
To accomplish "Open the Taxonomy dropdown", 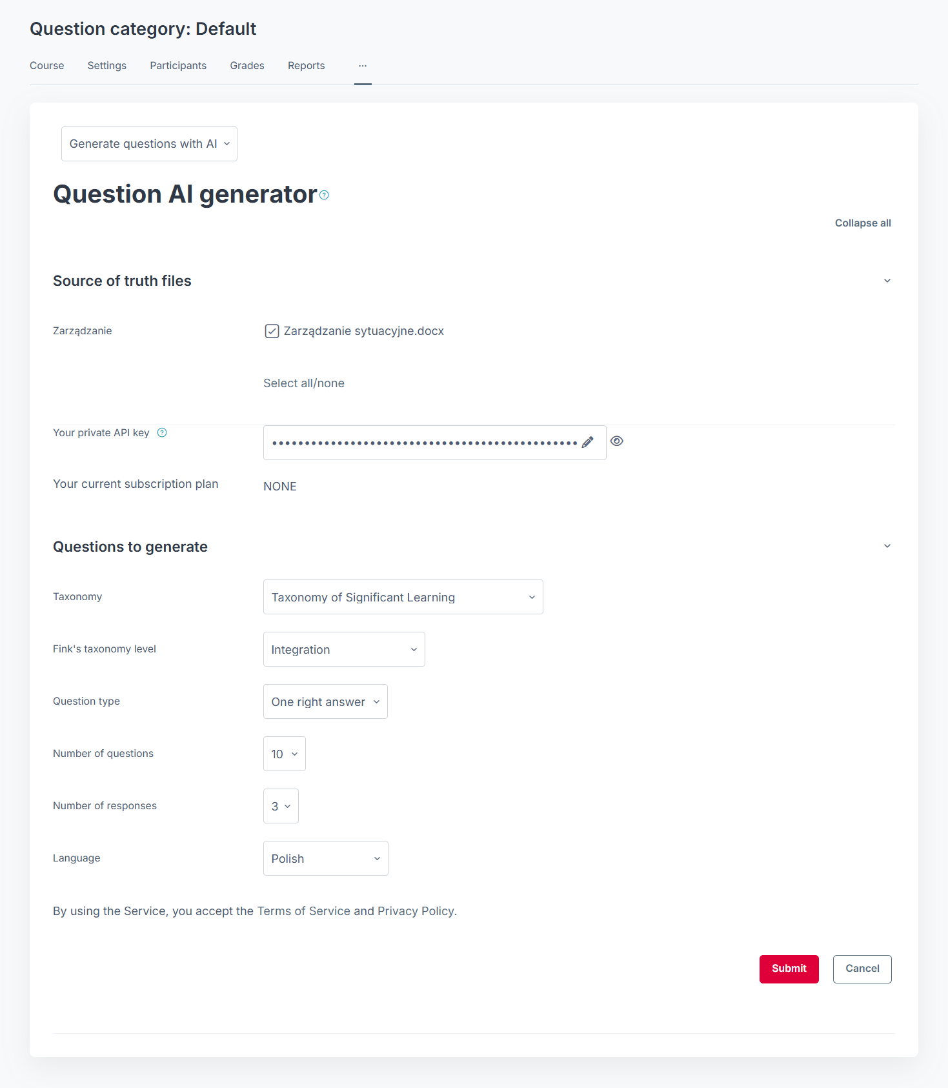I will click(x=403, y=598).
